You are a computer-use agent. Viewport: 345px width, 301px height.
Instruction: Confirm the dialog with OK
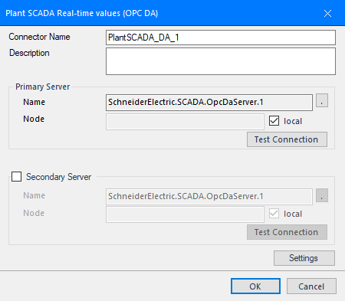pos(255,286)
